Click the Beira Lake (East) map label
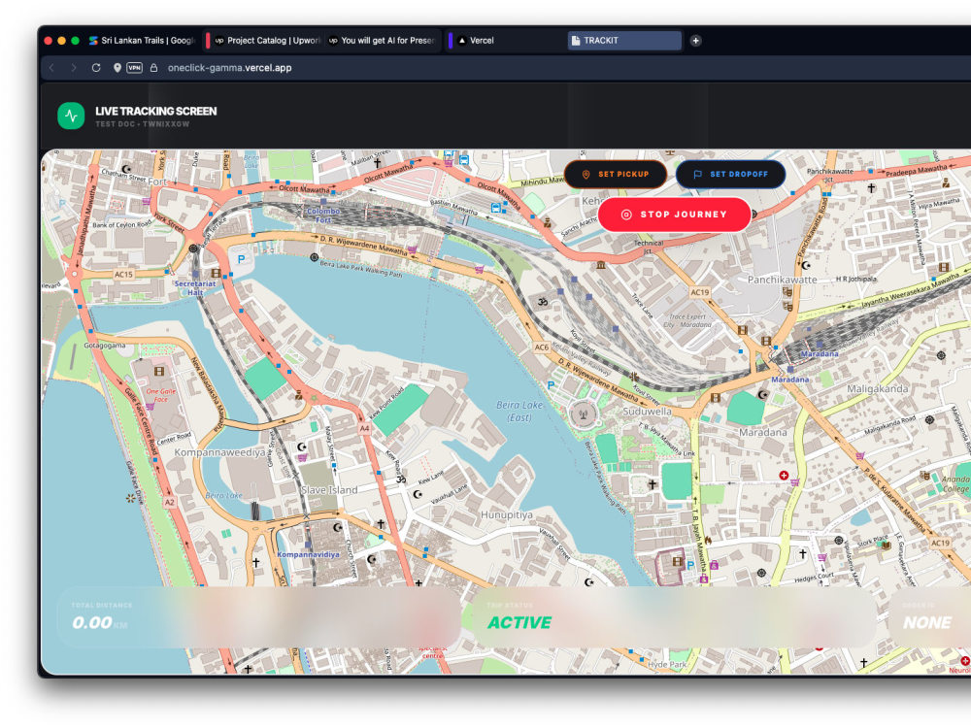 click(519, 411)
